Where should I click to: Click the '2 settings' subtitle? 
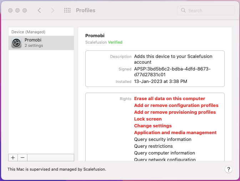click(34, 45)
